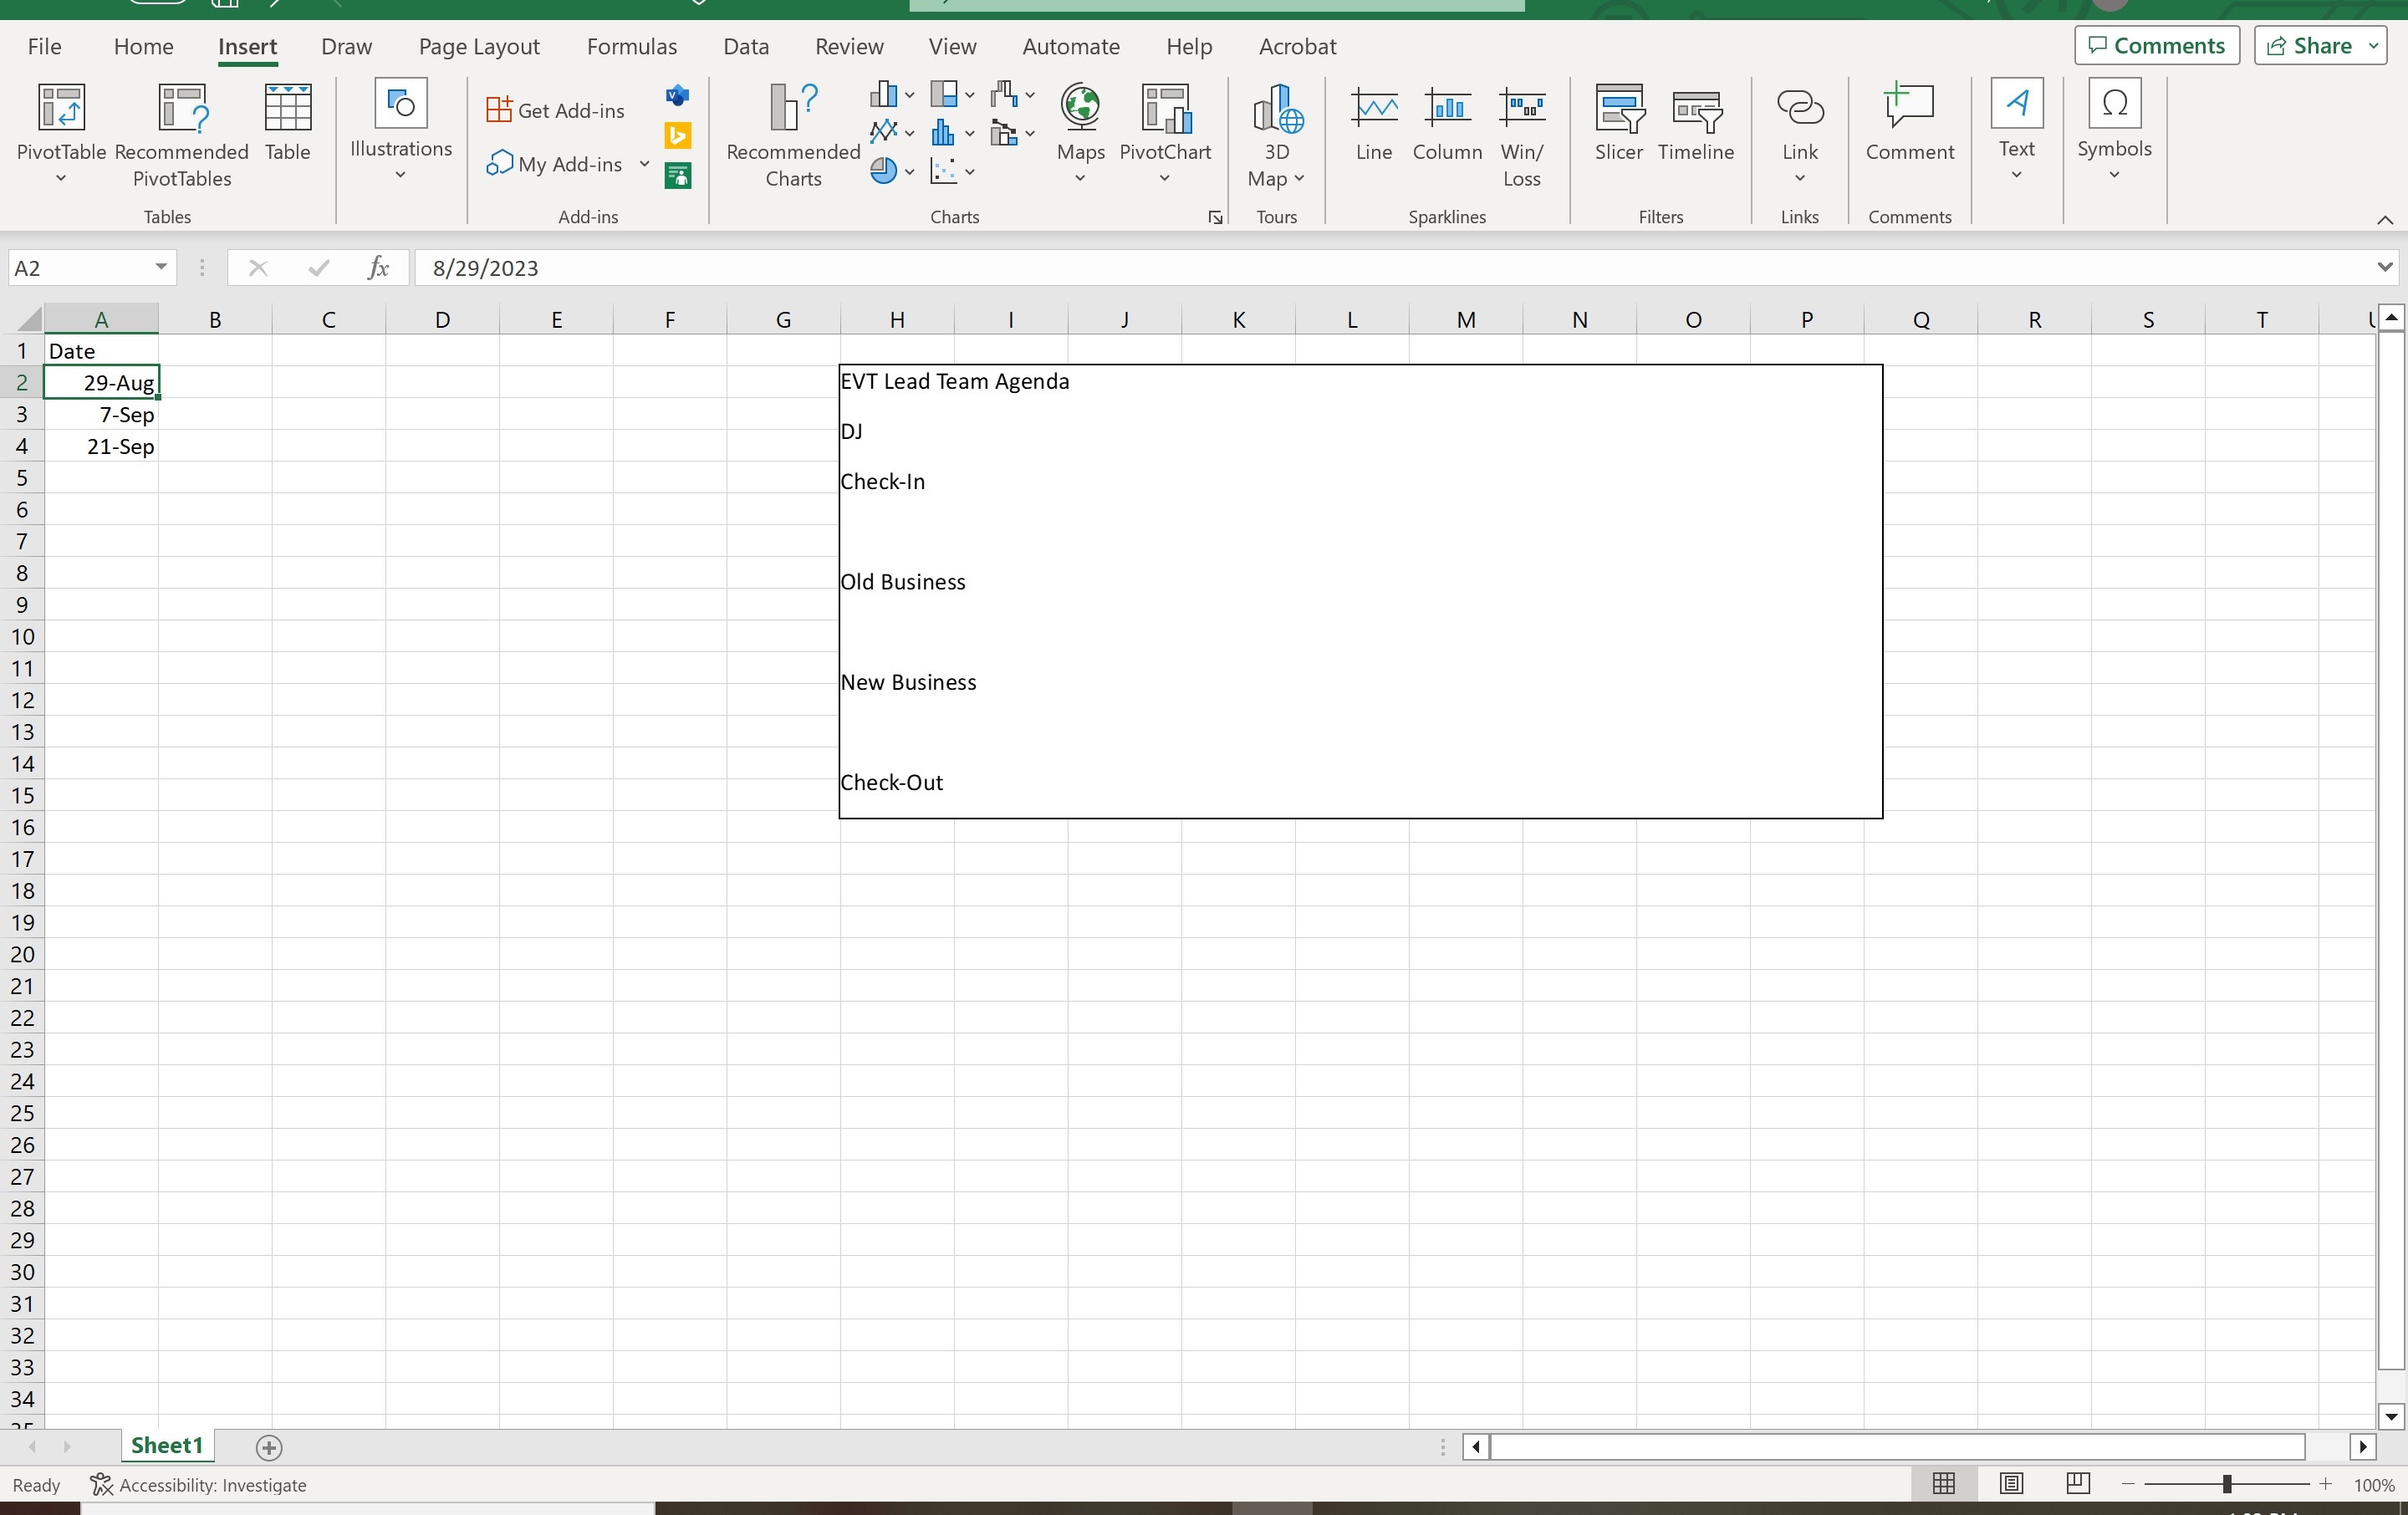The image size is (2408, 1515).
Task: Open the File menu
Action: click(x=44, y=46)
